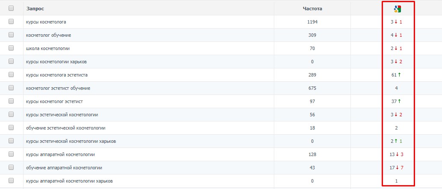Select checkbox for косметолог обучение row

[x=11, y=35]
